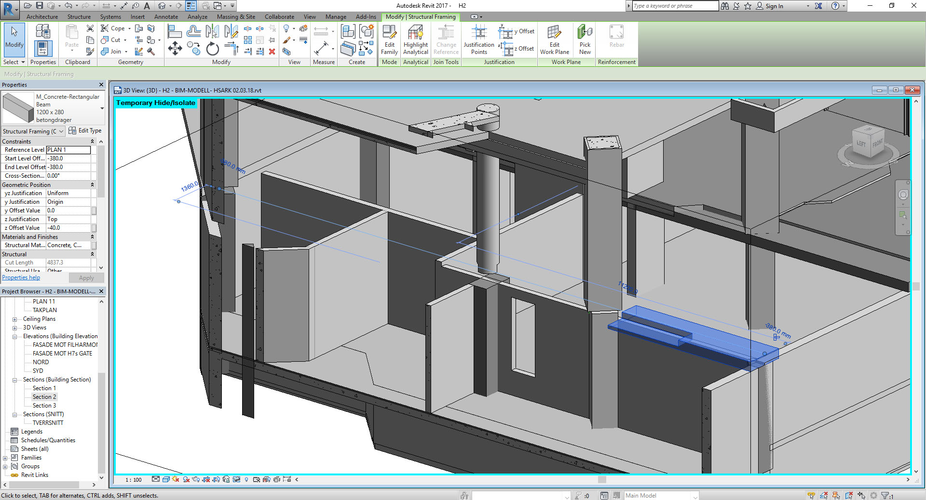
Task: Click the Edit Type button
Action: click(x=85, y=131)
